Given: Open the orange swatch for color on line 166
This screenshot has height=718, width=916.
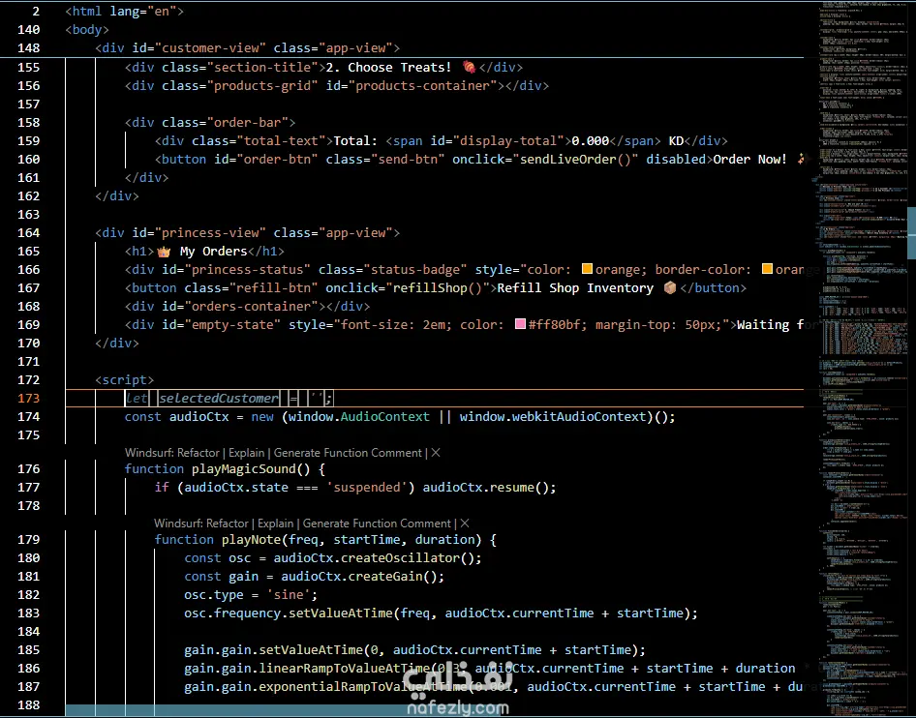Looking at the screenshot, I should pyautogui.click(x=587, y=269).
